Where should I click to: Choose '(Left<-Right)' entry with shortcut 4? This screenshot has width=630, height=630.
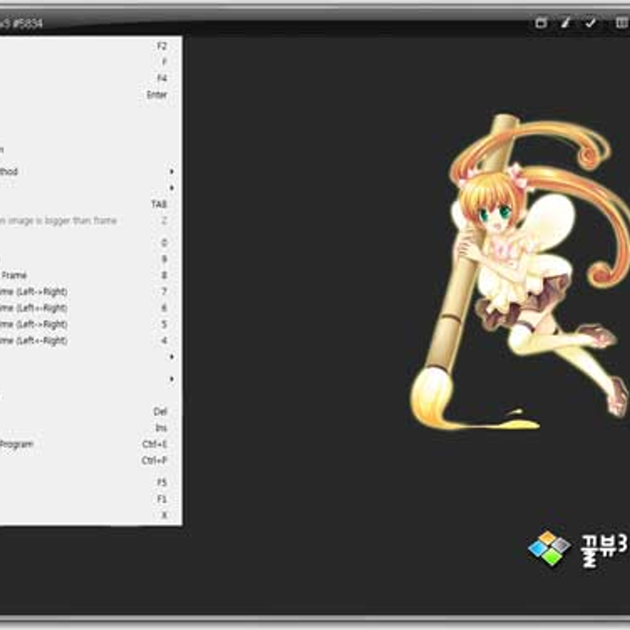point(91,340)
